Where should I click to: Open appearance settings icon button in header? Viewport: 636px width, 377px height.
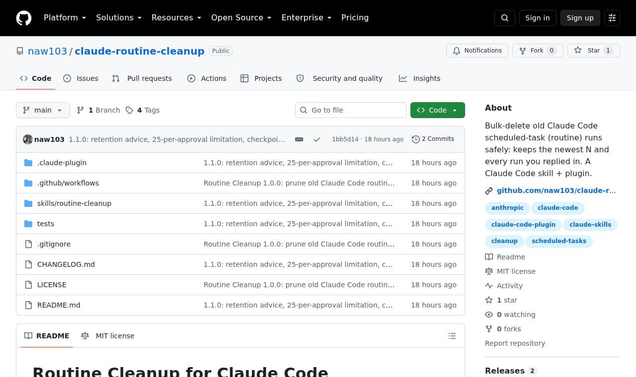tap(612, 18)
